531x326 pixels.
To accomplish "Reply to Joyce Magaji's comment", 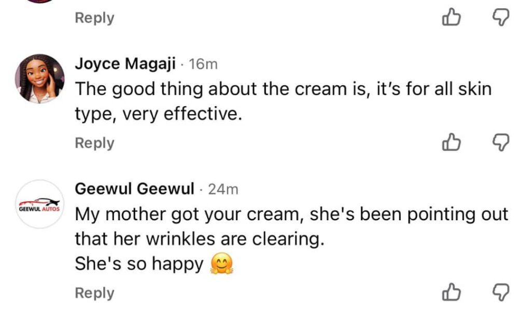I will click(x=94, y=143).
